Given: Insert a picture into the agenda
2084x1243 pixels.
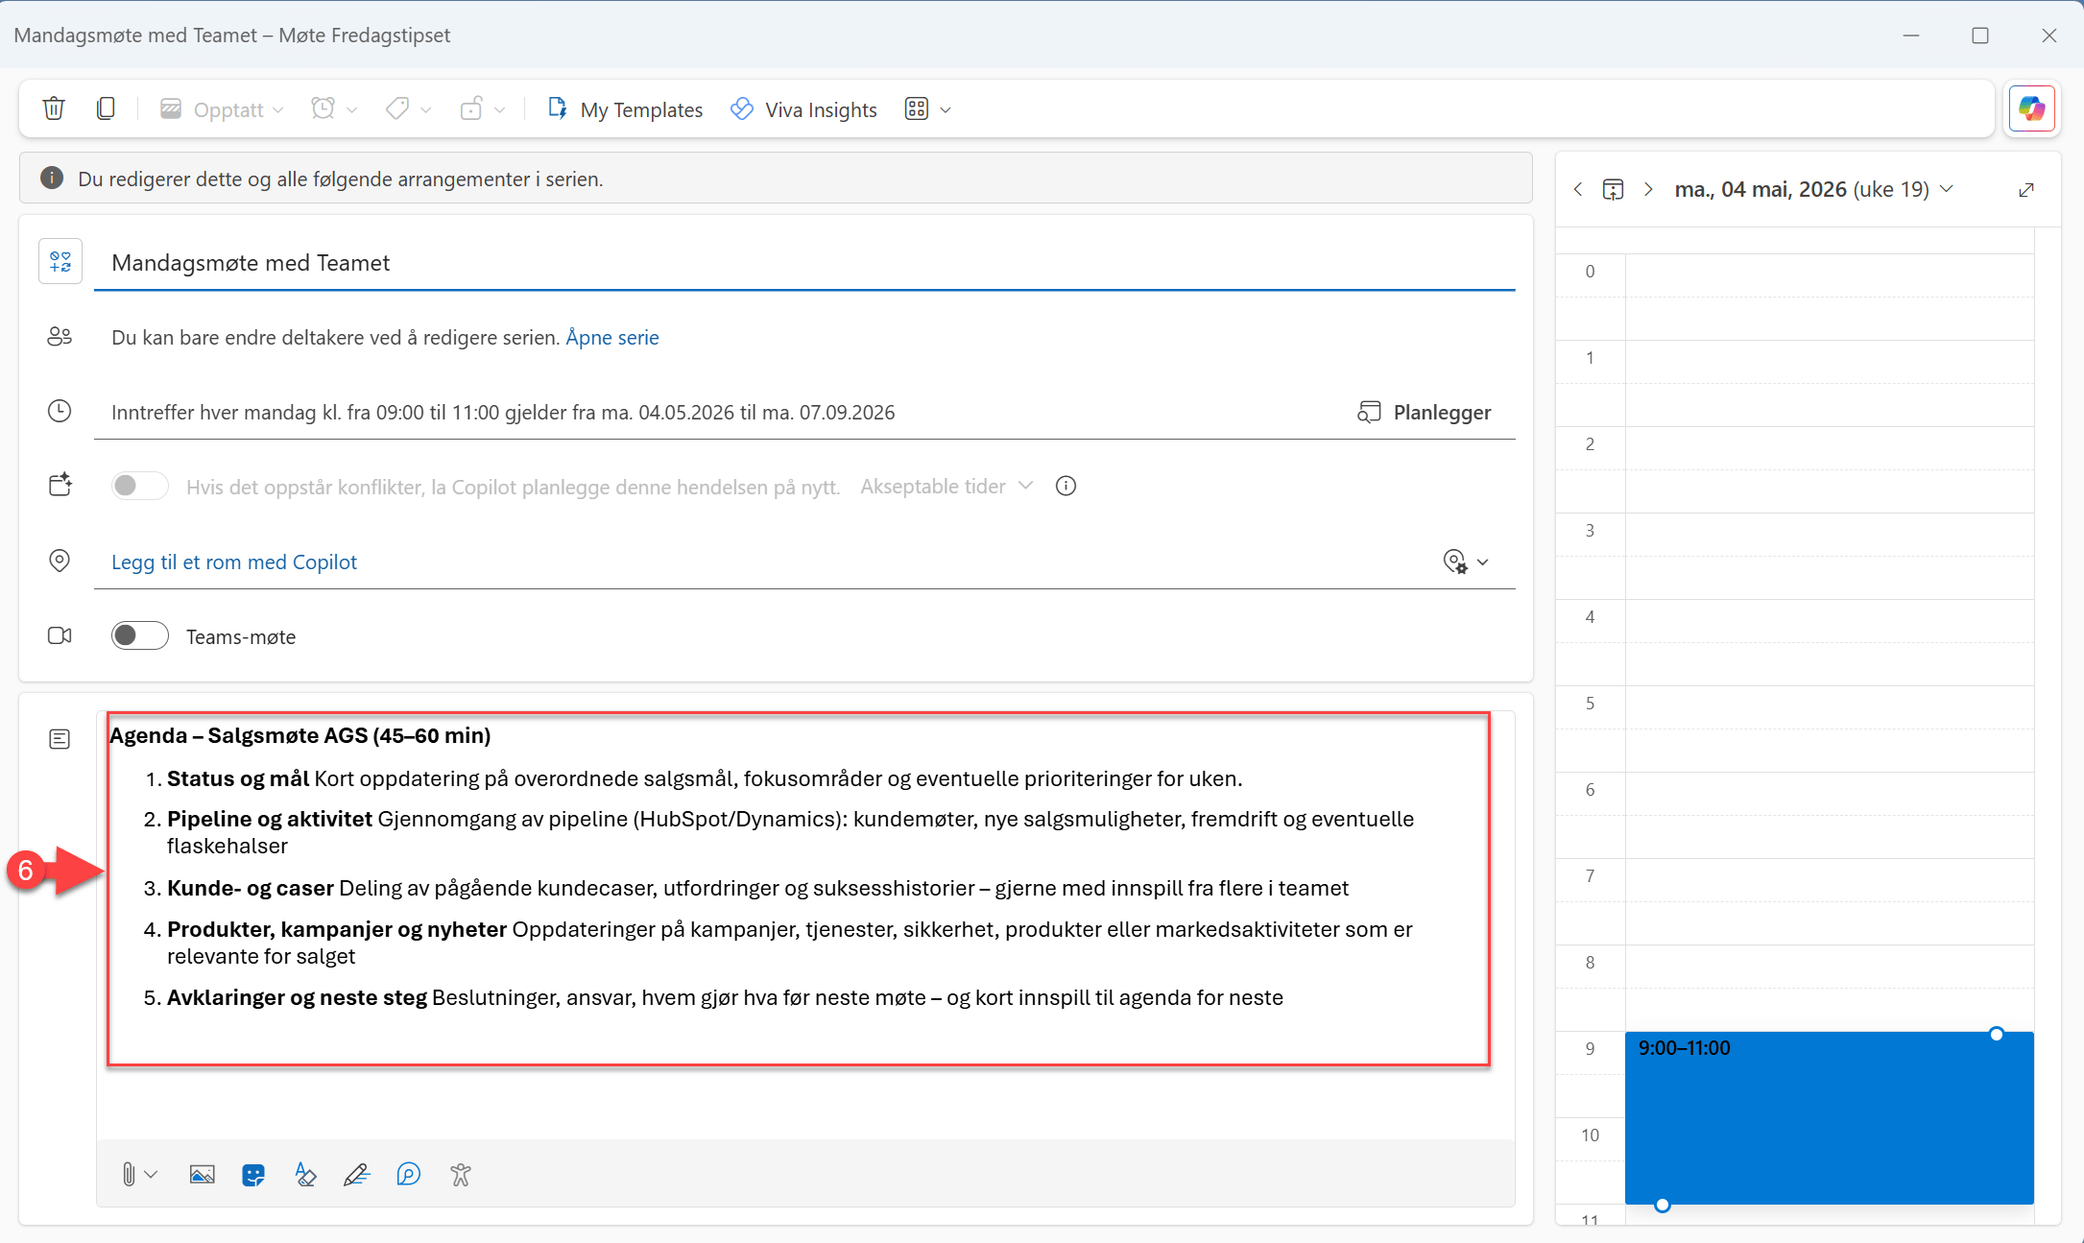Looking at the screenshot, I should 202,1174.
